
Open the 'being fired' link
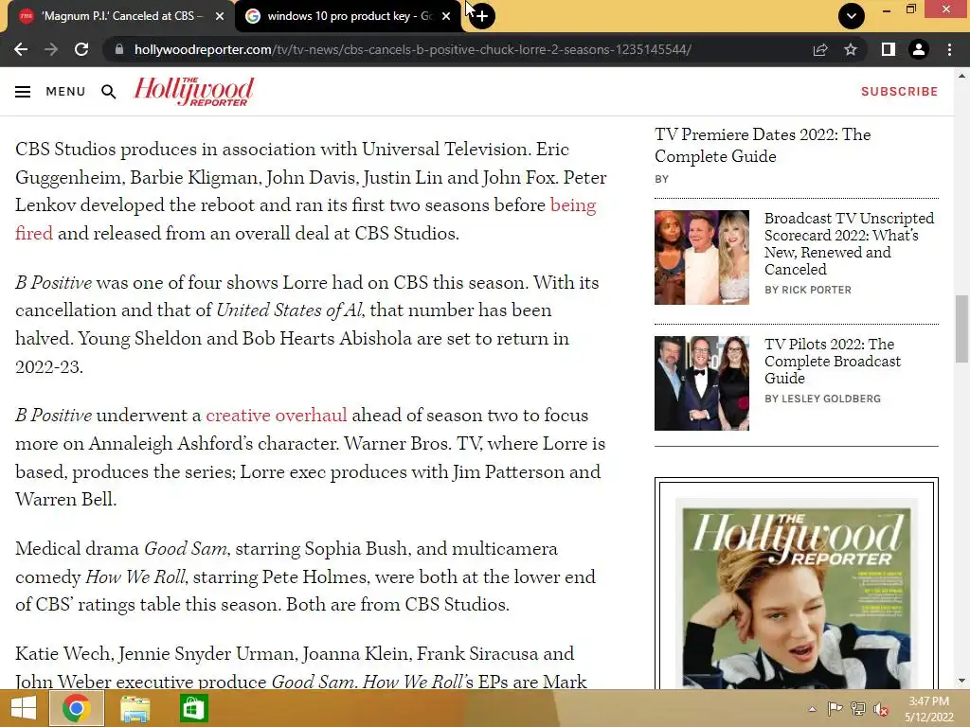(x=573, y=205)
